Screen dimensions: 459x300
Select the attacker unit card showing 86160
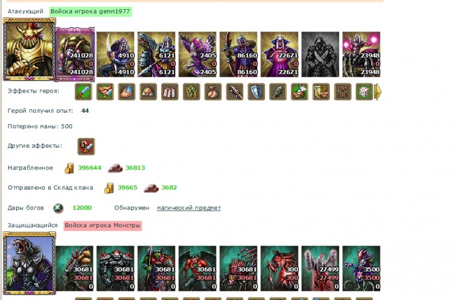coord(239,54)
